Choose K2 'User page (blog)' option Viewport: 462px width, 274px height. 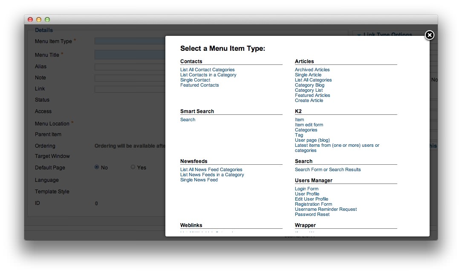[x=312, y=140]
